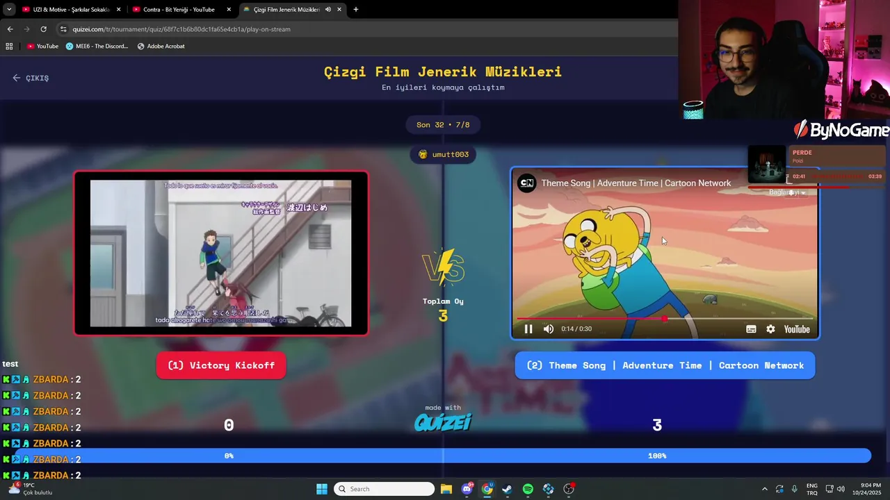This screenshot has width=890, height=500.
Task: Focus the quizei.com address bar
Action: pos(365,29)
